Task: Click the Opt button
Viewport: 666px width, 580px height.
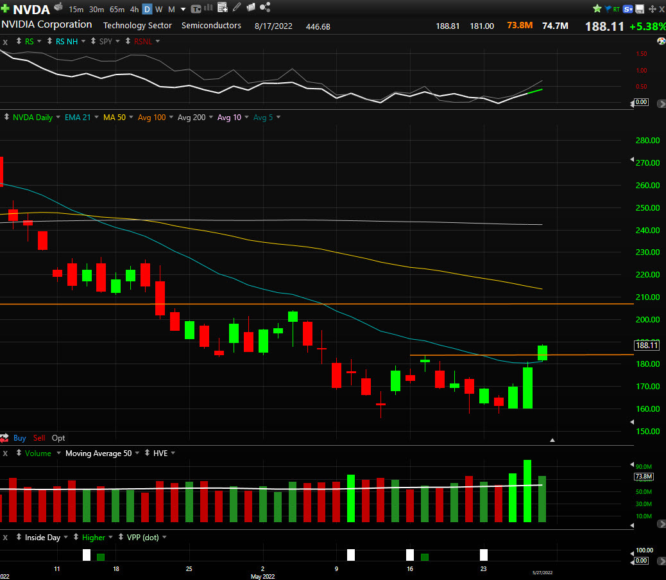Action: (x=58, y=438)
